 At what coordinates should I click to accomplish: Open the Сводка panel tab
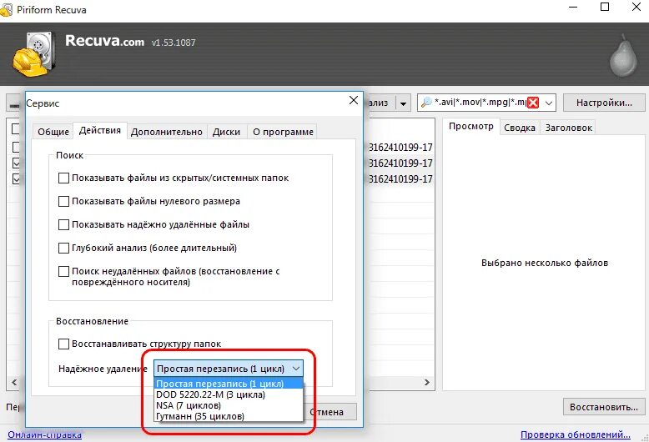[x=520, y=128]
